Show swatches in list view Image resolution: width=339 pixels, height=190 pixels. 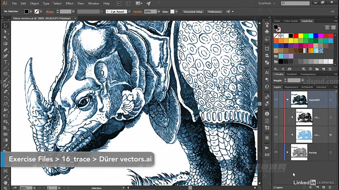327,27
